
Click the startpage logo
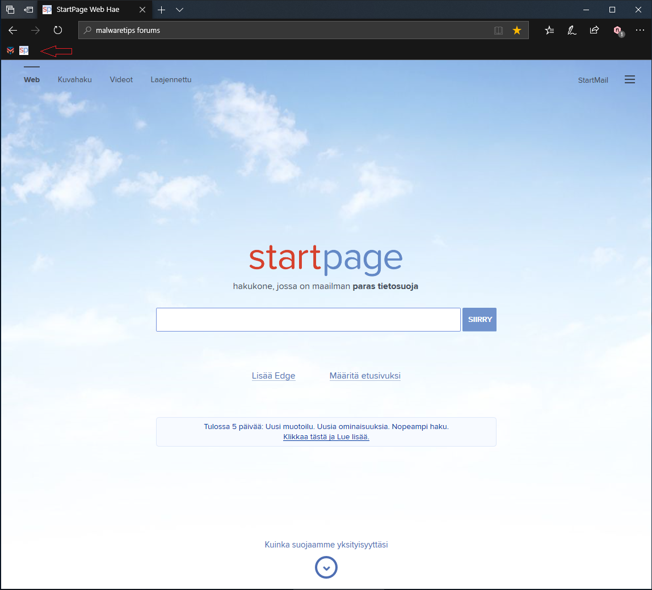326,259
